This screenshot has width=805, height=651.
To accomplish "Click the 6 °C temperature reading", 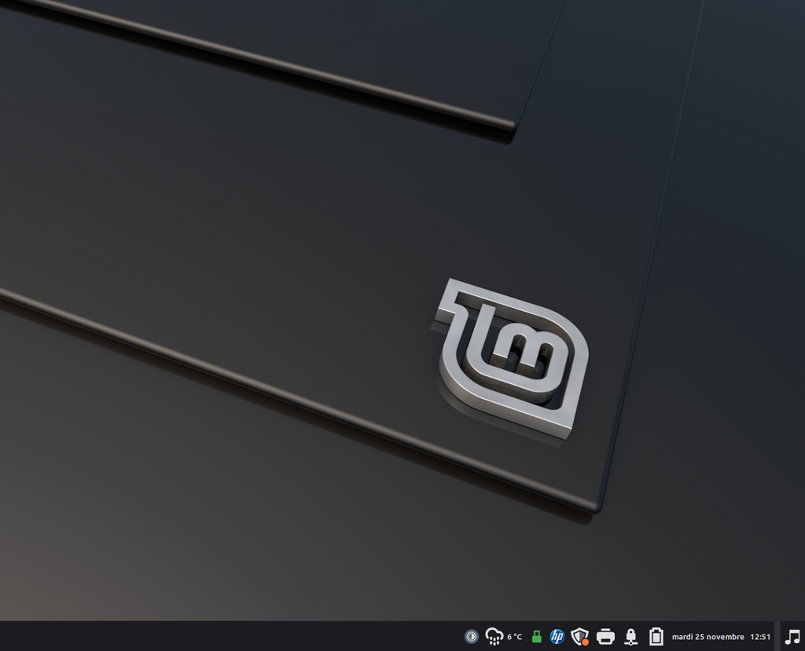I will (x=514, y=637).
